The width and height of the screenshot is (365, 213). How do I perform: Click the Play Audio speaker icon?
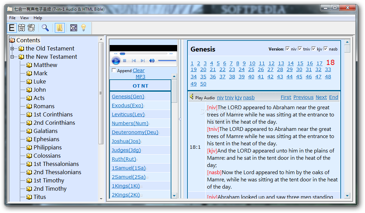pos(192,97)
